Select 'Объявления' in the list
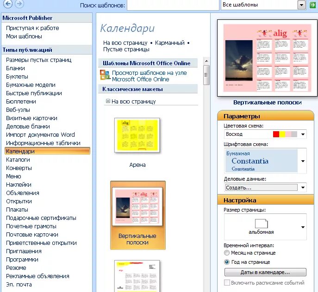This screenshot has height=292, width=318. [x=23, y=193]
